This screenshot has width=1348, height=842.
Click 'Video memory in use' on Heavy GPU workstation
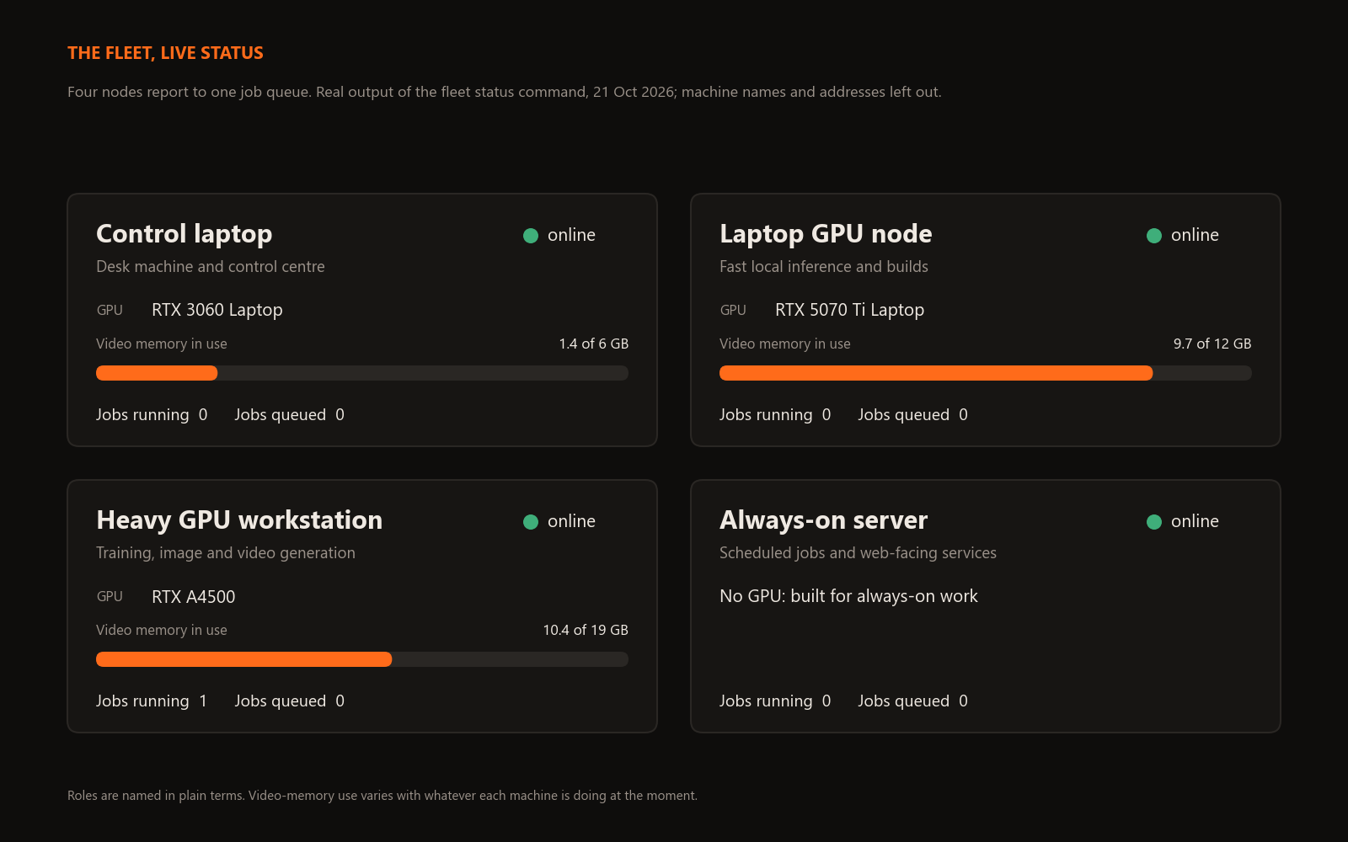click(x=162, y=630)
